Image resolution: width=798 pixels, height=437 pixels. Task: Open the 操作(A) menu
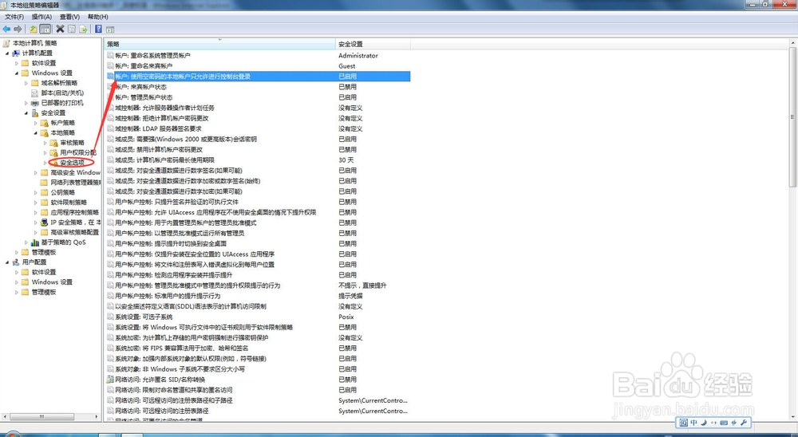coord(41,17)
